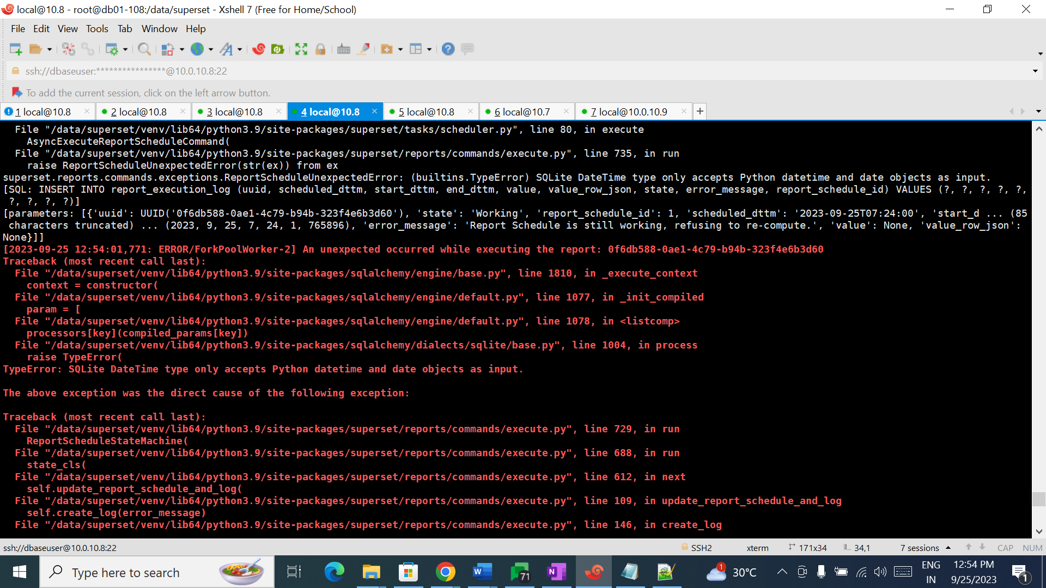Mute system volume from the tray

[880, 572]
